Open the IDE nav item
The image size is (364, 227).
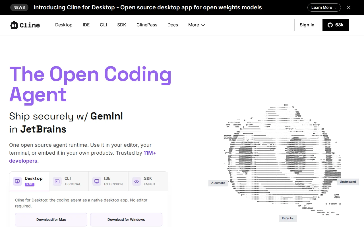tap(86, 25)
